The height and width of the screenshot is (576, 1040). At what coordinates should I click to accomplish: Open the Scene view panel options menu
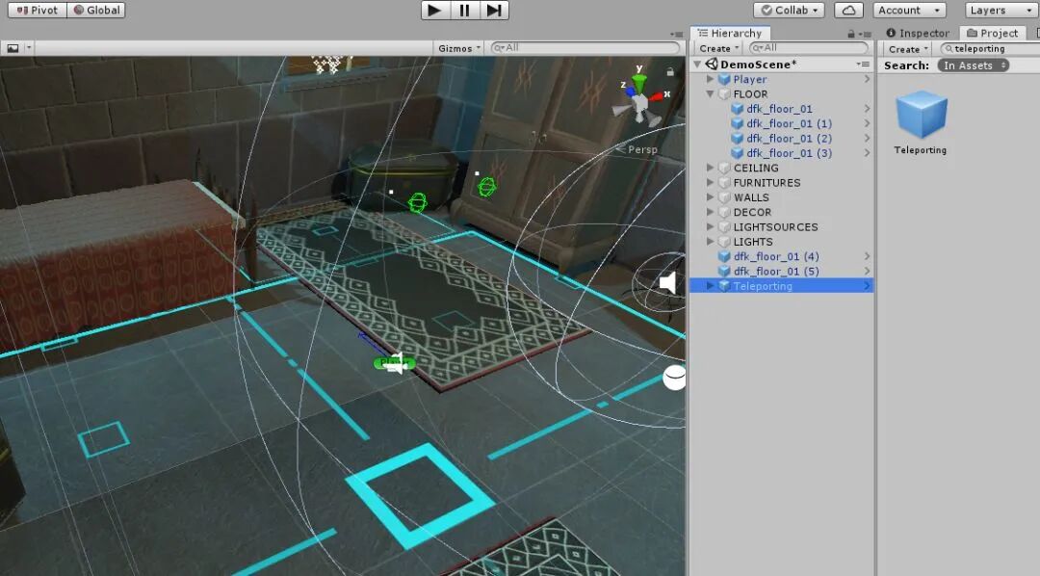pyautogui.click(x=677, y=34)
